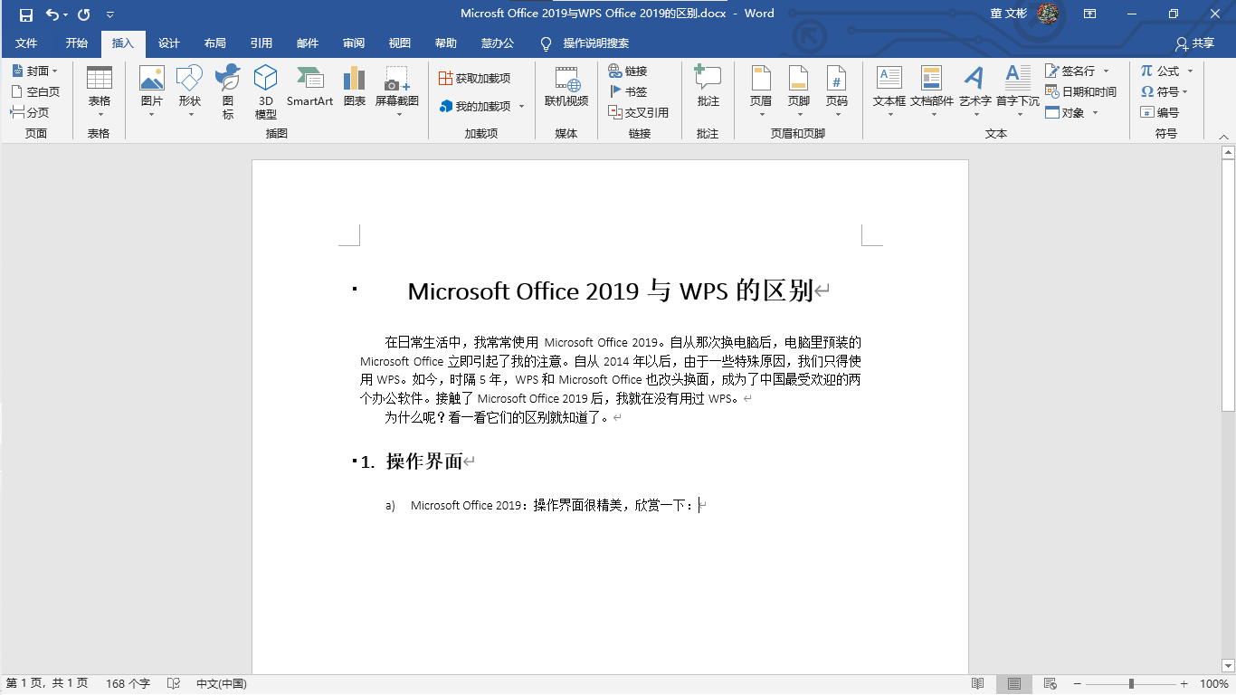The image size is (1236, 695).
Task: Insert a Number (编号) symbol
Action: 1160,112
